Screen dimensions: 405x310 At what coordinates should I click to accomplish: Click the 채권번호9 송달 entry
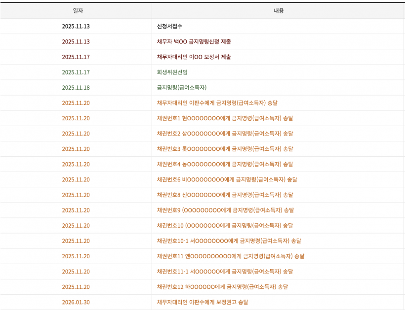tap(225, 210)
